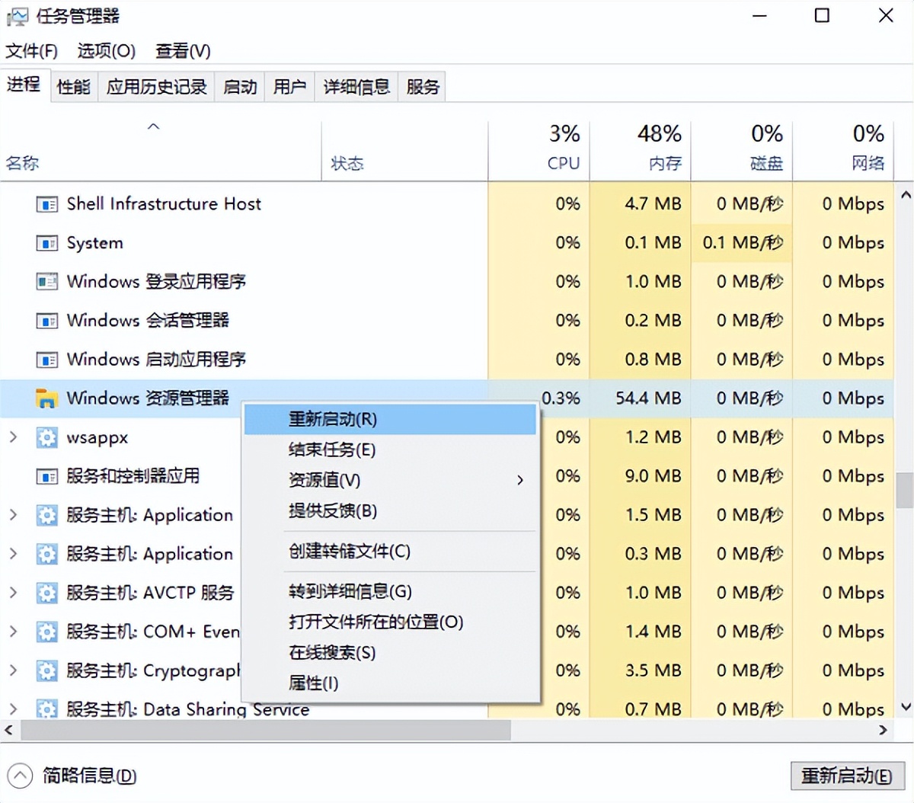
Task: Click the Shell Infrastructure Host process icon
Action: tap(47, 204)
